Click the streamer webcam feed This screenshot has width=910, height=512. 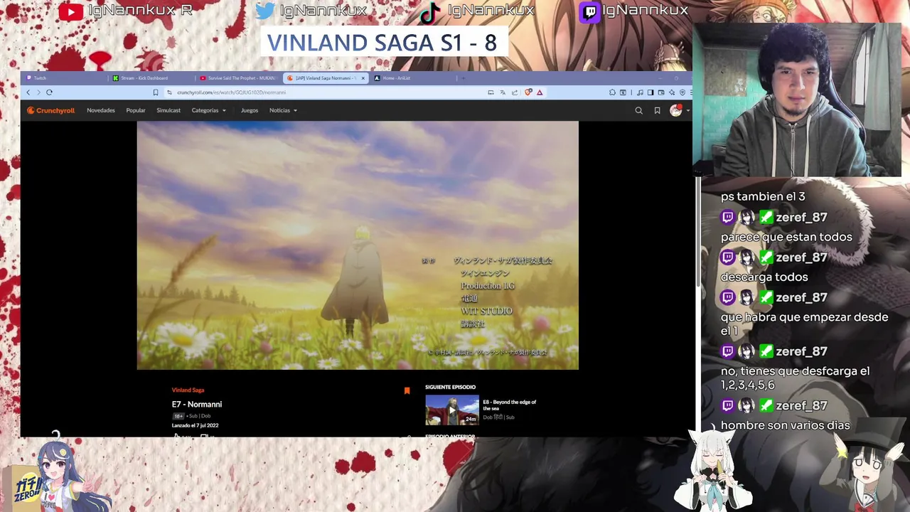tap(797, 100)
